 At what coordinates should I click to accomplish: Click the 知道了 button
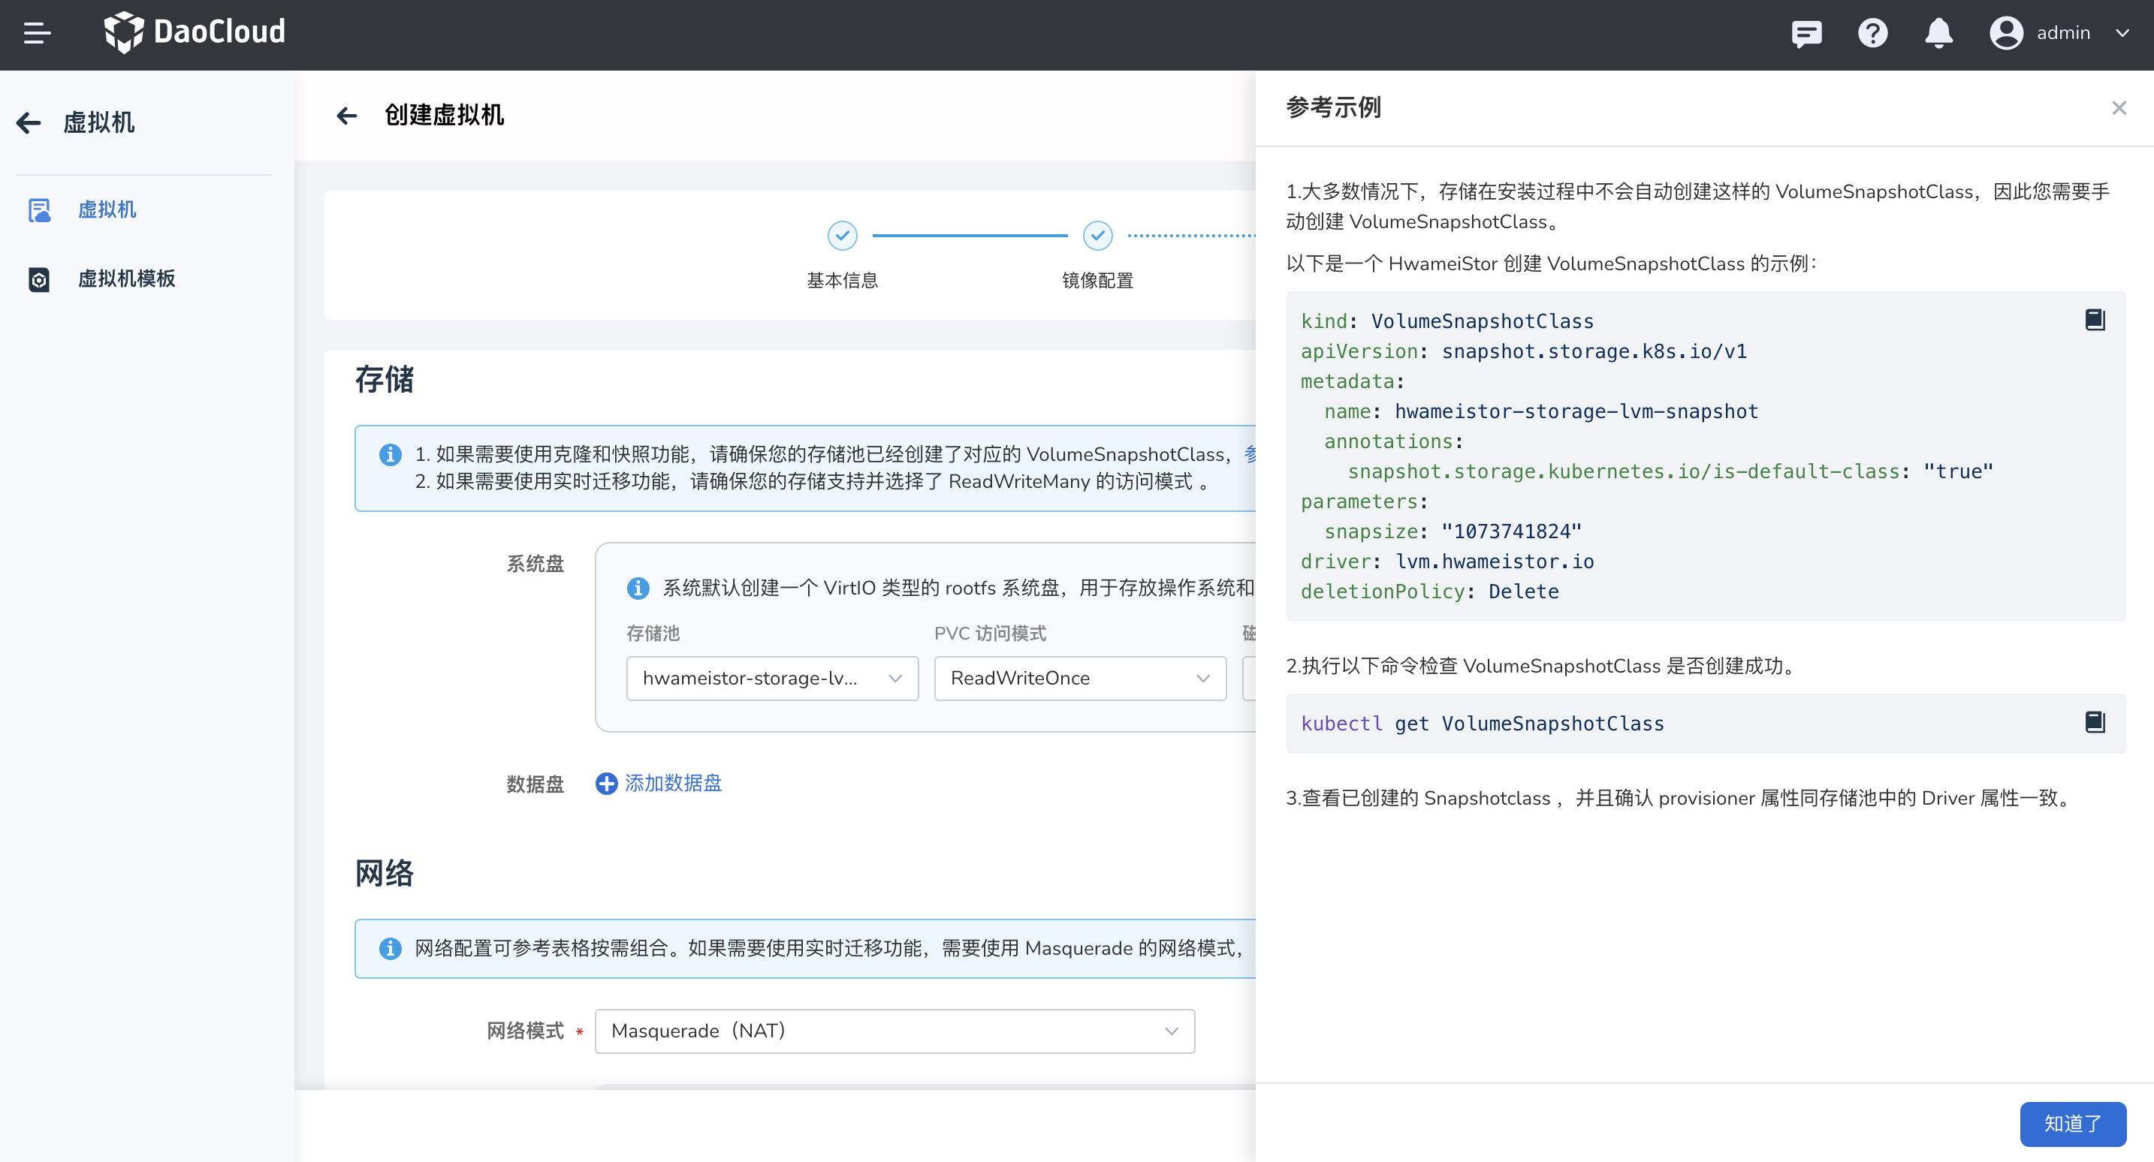pyautogui.click(x=2072, y=1124)
